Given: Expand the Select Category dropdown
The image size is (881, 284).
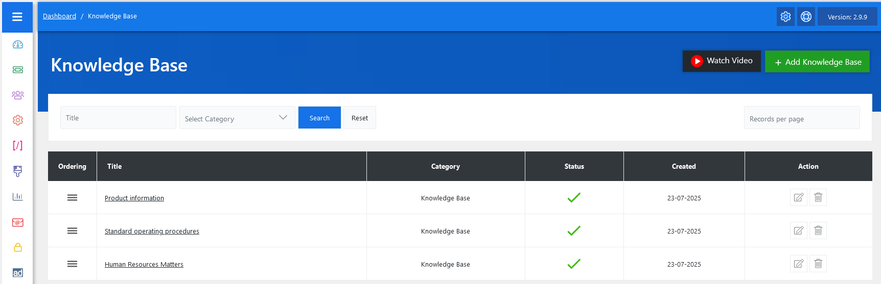Looking at the screenshot, I should [237, 118].
